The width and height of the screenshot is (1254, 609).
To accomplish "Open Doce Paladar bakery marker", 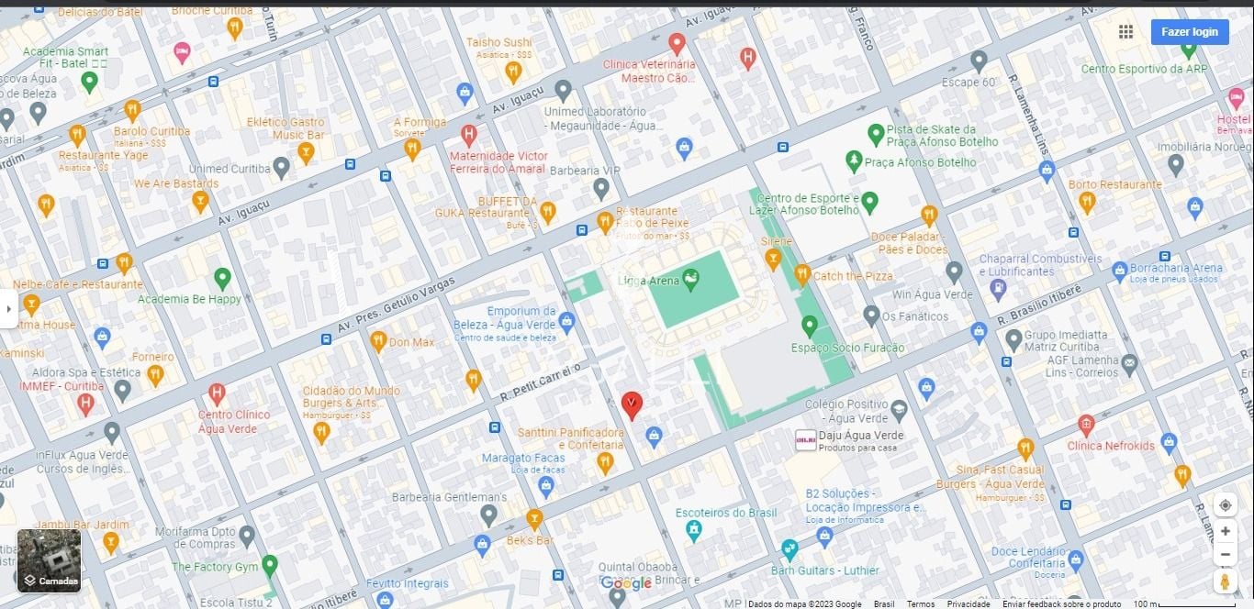I will 929,216.
